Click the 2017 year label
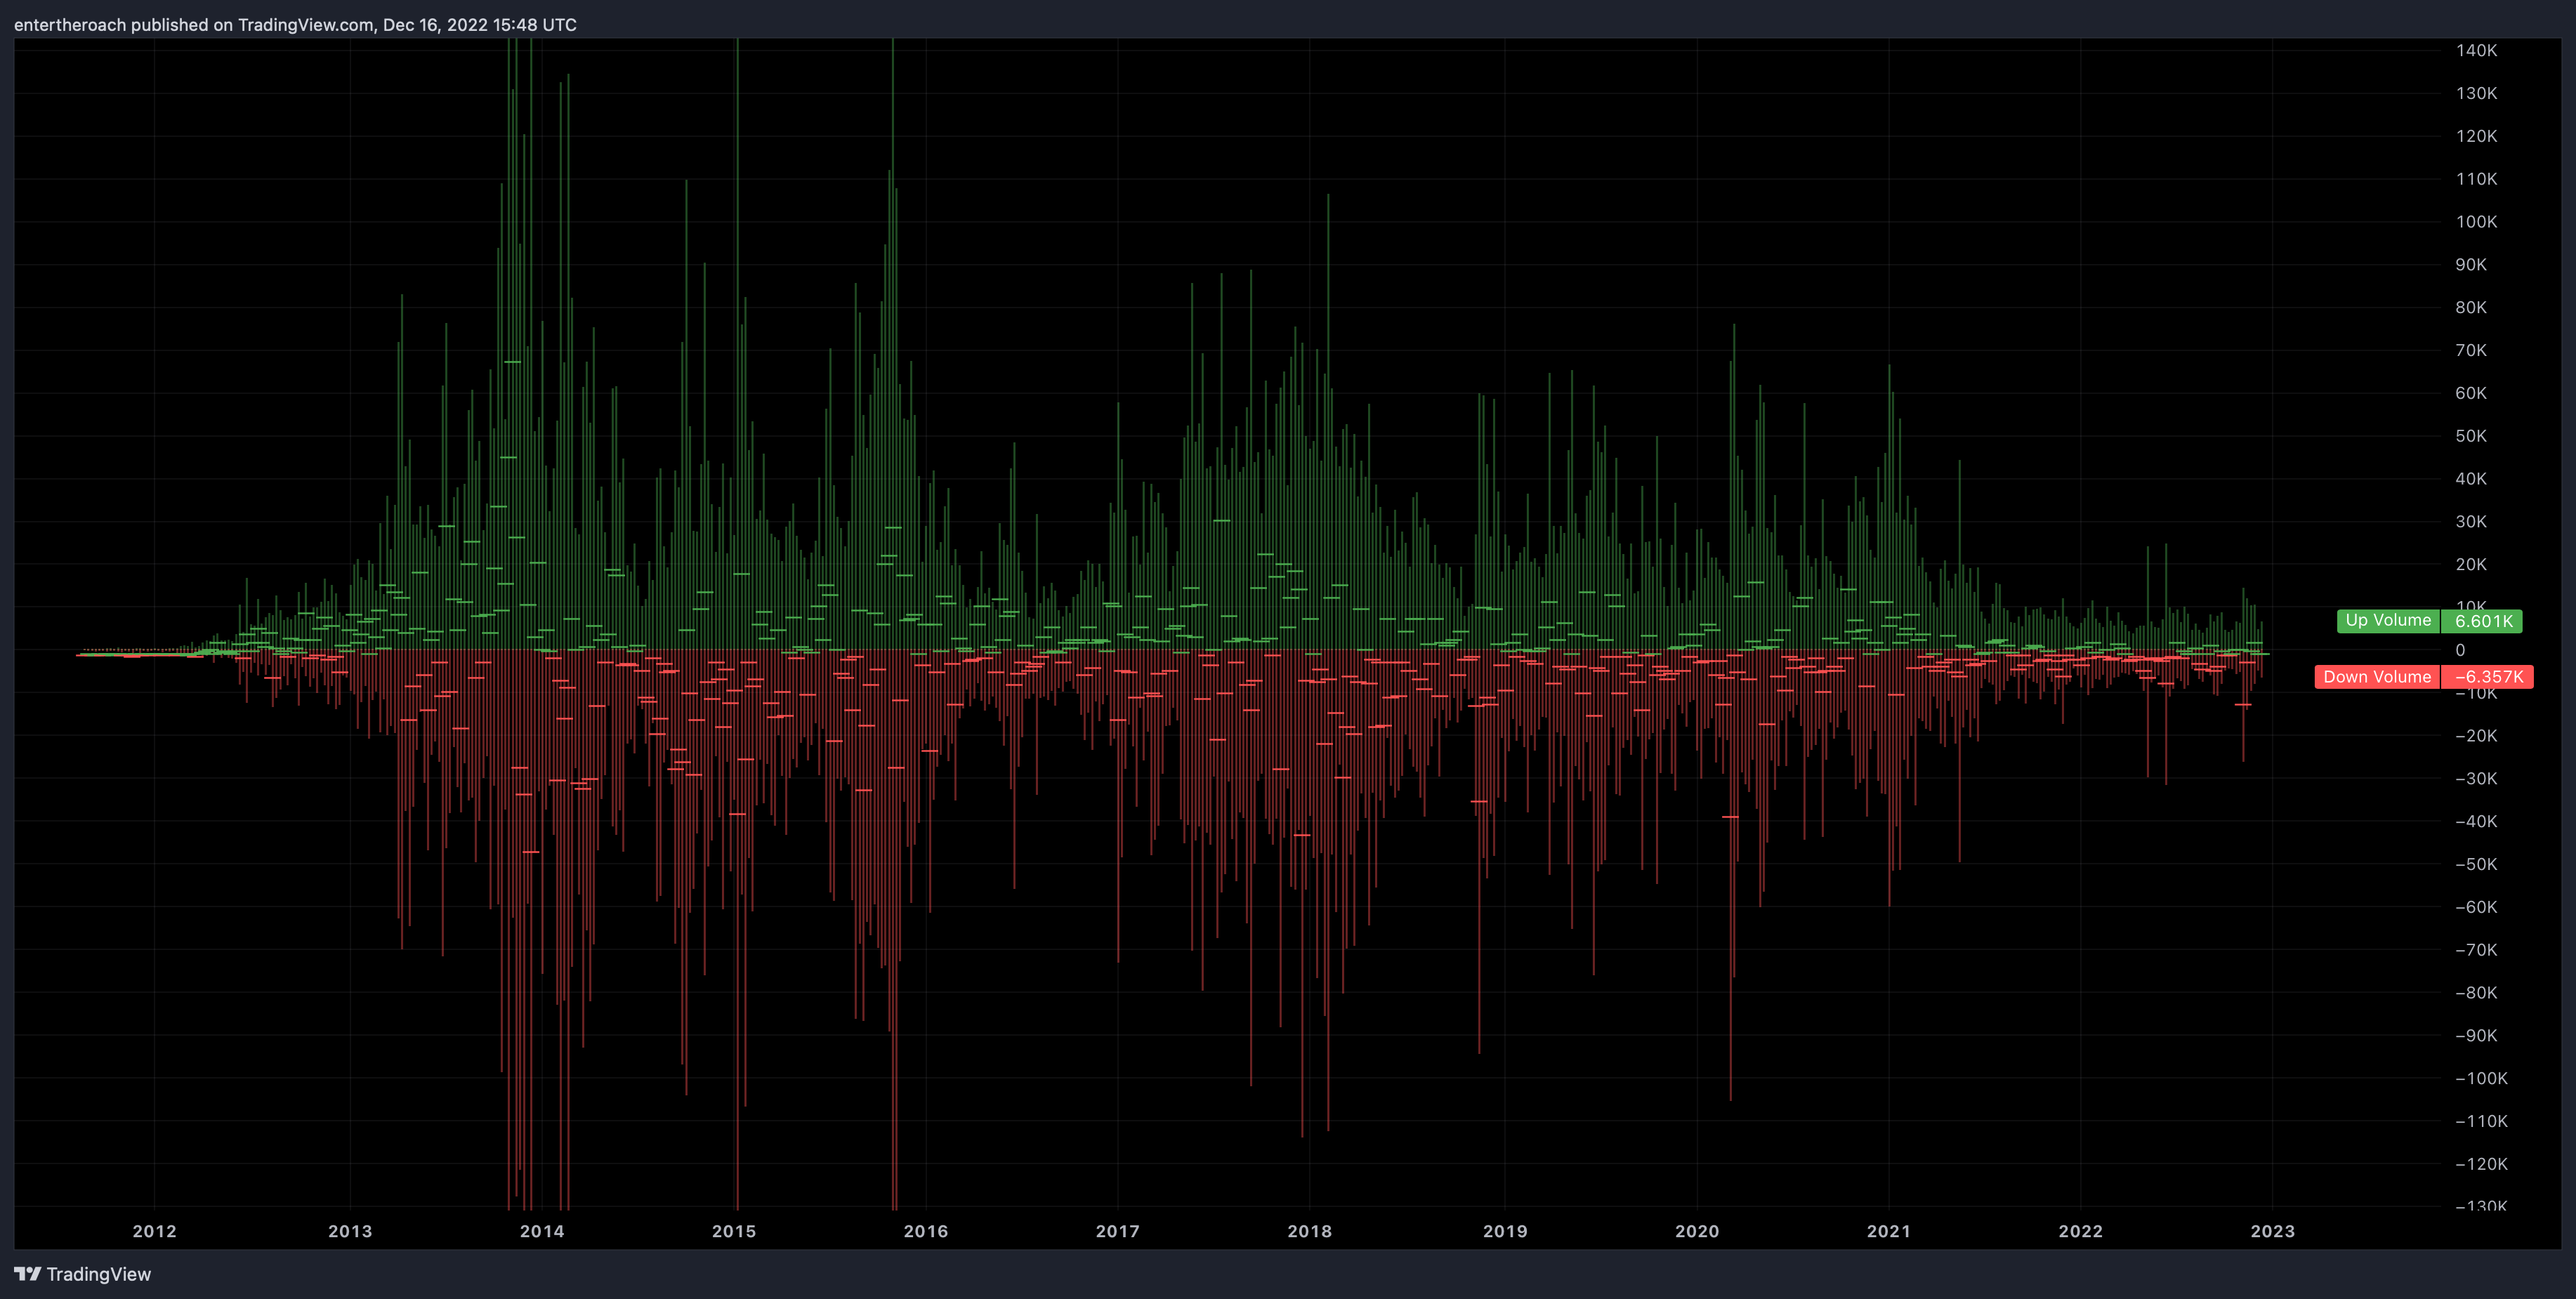The image size is (2576, 1299). coord(1117,1231)
